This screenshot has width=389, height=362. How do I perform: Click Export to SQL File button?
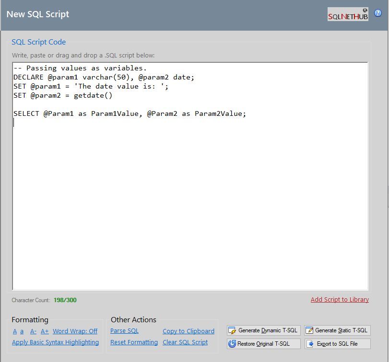click(337, 344)
